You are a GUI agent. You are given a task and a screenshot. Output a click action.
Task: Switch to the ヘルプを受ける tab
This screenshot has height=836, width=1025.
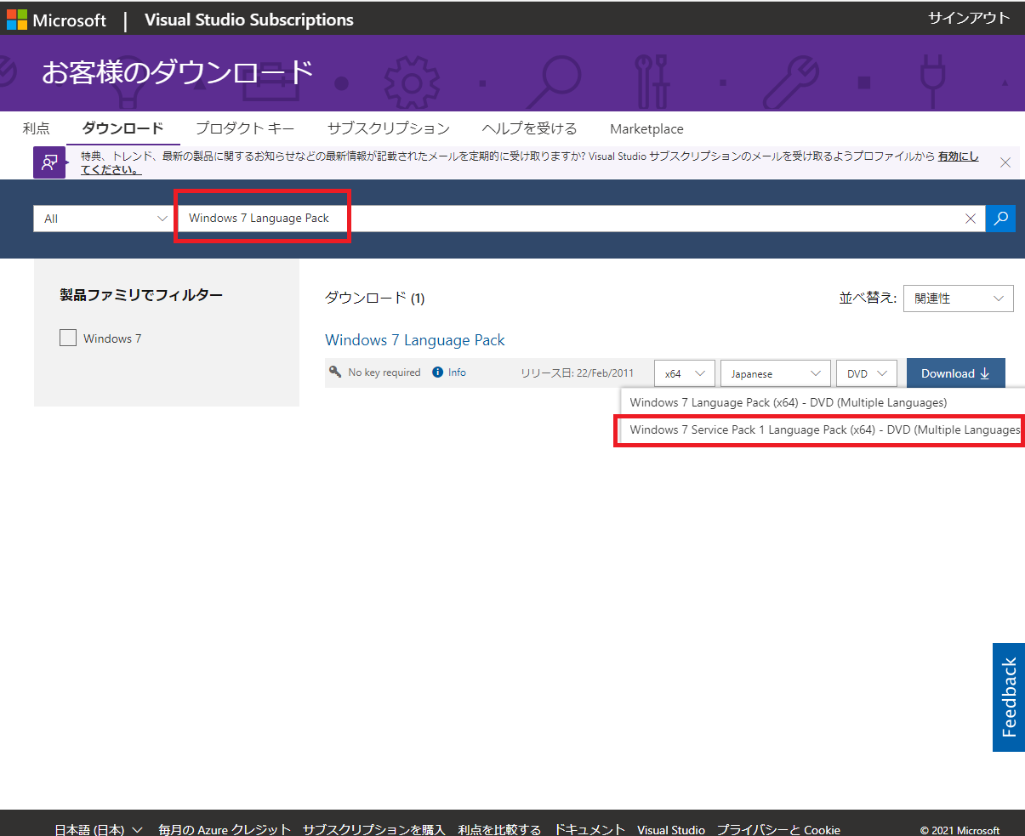(529, 128)
